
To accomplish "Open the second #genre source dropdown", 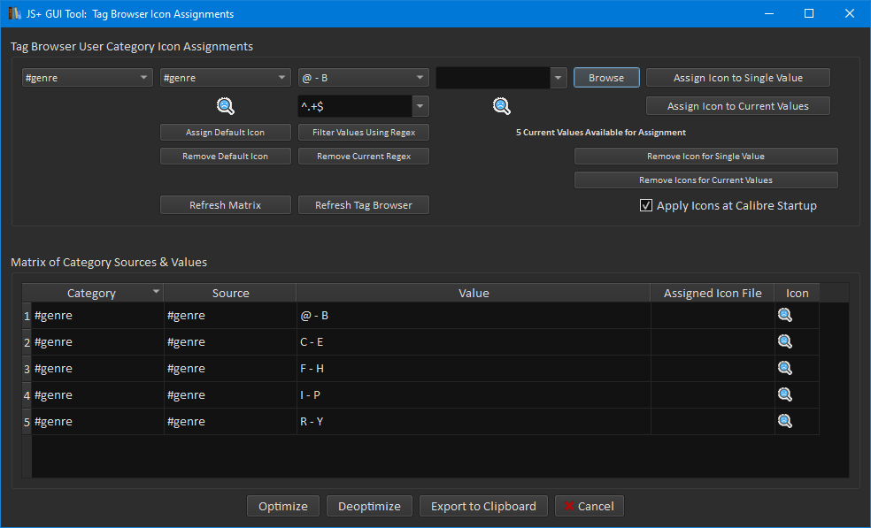I will 226,78.
